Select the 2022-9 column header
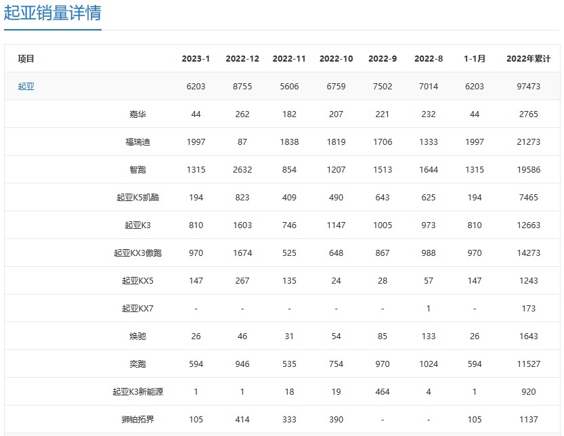Viewport: 564px width, 436px height. 383,59
